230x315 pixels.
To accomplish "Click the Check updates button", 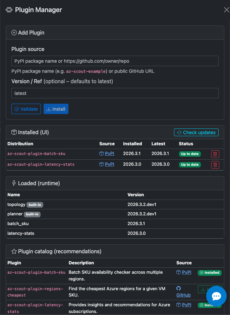I will tap(196, 132).
